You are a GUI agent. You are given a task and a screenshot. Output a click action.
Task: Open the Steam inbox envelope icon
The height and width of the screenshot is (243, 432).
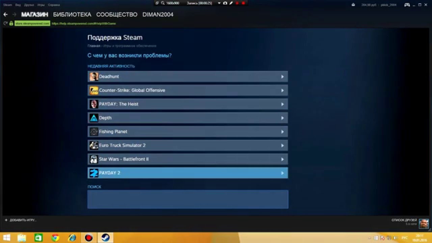point(353,5)
